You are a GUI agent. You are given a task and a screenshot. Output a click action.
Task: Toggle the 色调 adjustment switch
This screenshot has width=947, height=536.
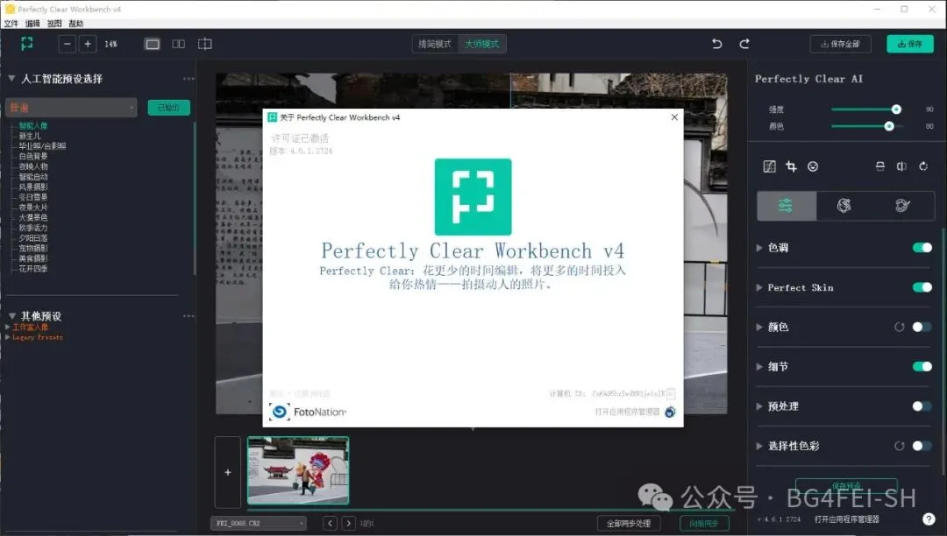[x=922, y=247]
